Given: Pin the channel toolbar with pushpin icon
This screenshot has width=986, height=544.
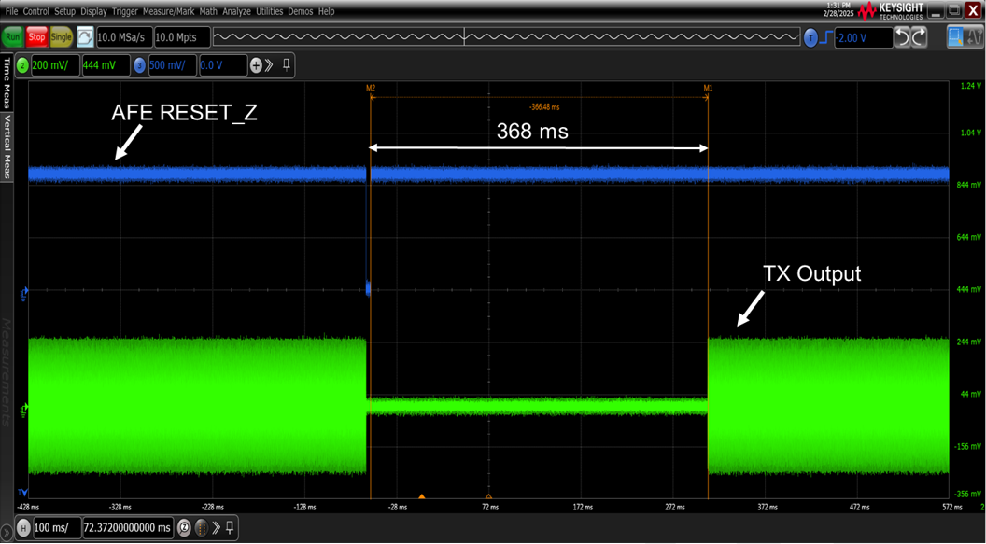Looking at the screenshot, I should pos(287,65).
